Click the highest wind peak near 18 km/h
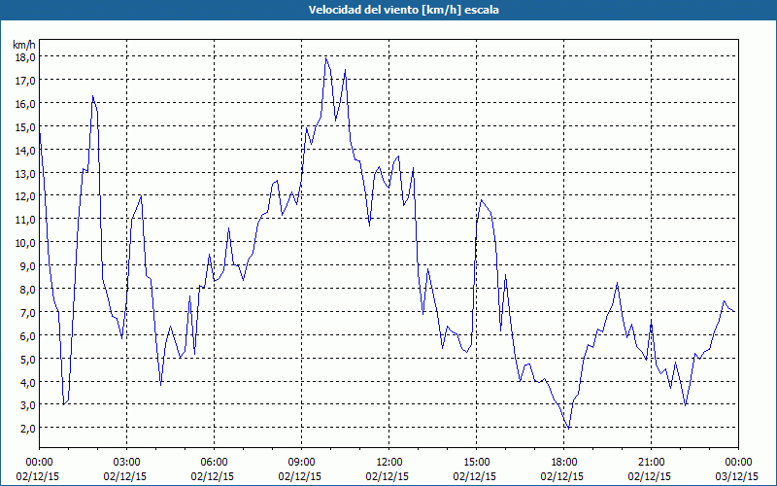This screenshot has width=777, height=486. pos(325,58)
